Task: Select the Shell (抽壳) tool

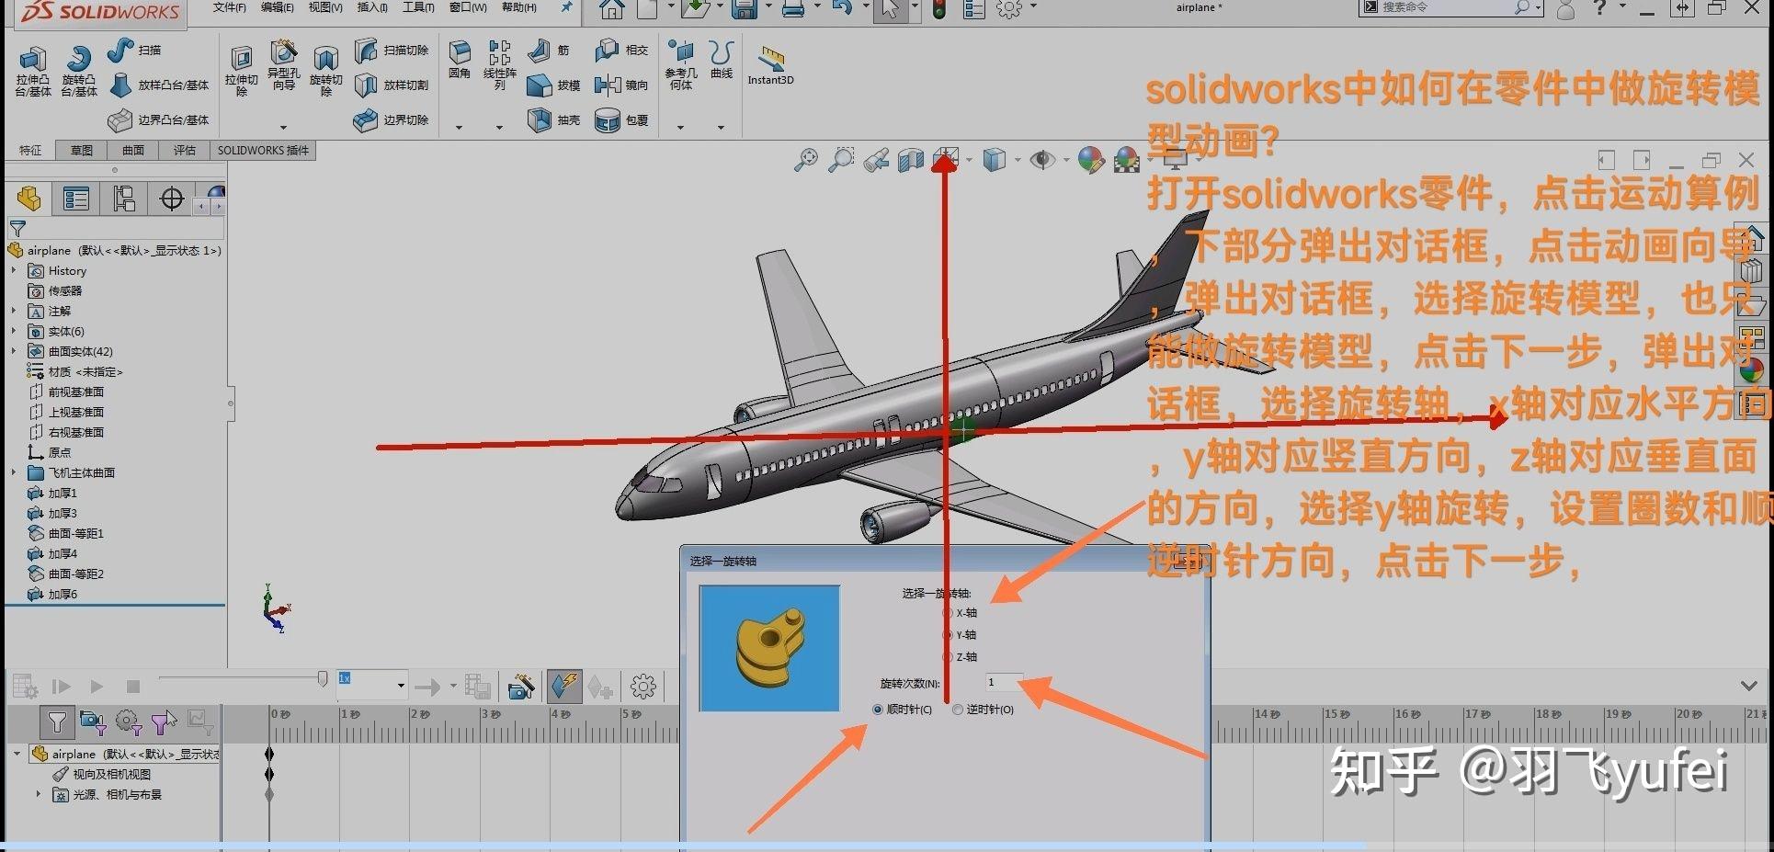Action: [x=553, y=119]
